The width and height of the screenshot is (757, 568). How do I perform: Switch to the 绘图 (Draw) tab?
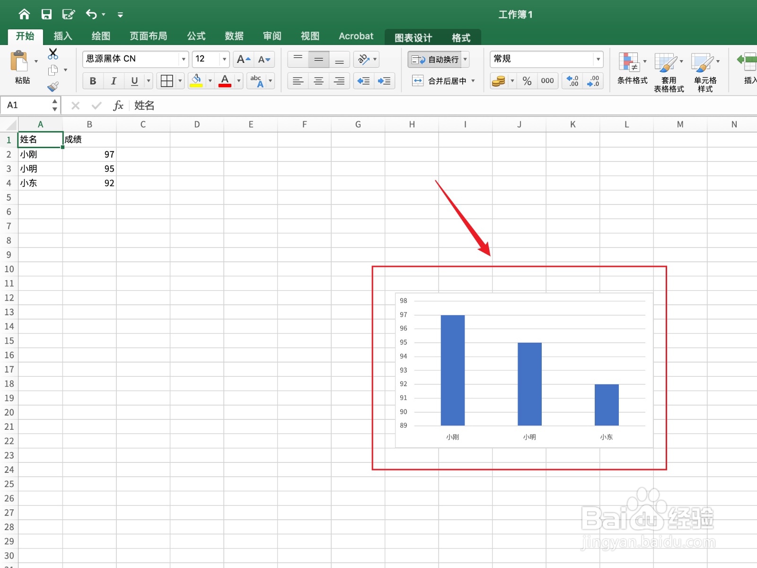pyautogui.click(x=101, y=36)
